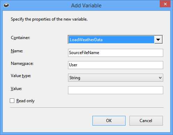This screenshot has width=173, height=135.
Task: Click the package icon in the title bar
Action: click(x=6, y=5)
